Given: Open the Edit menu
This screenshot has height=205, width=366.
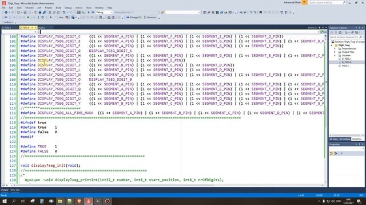Looking at the screenshot, I should (11, 7).
